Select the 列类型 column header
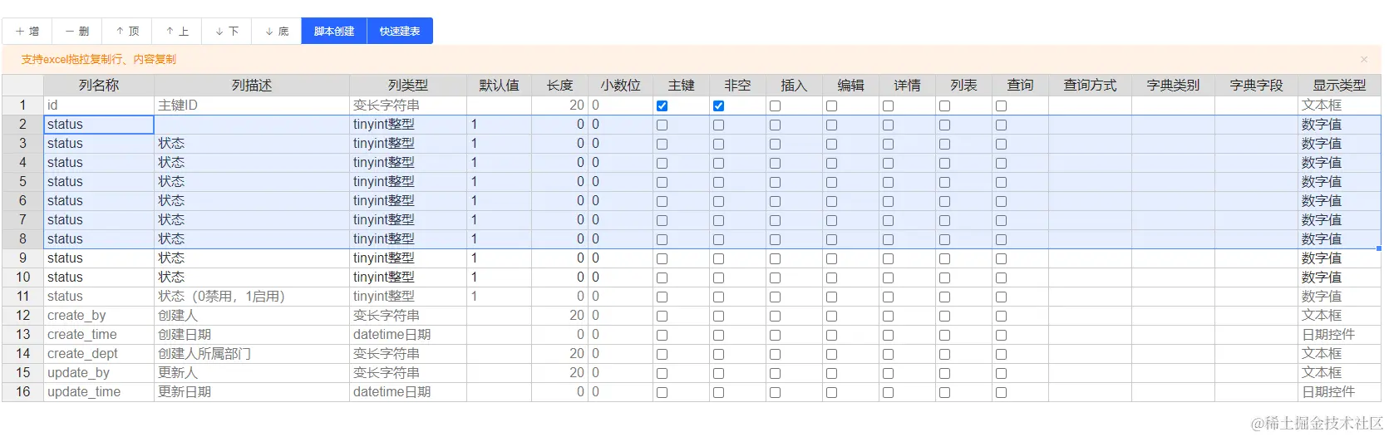 pos(408,86)
